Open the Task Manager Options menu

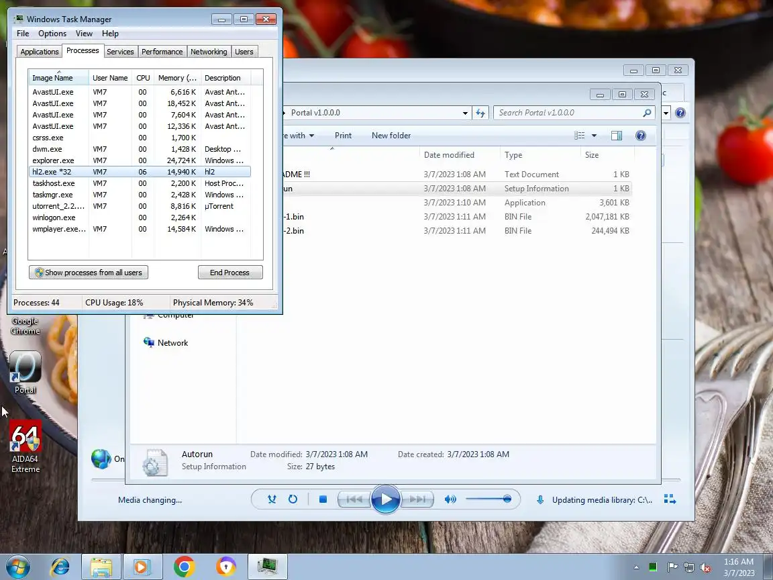tap(52, 34)
